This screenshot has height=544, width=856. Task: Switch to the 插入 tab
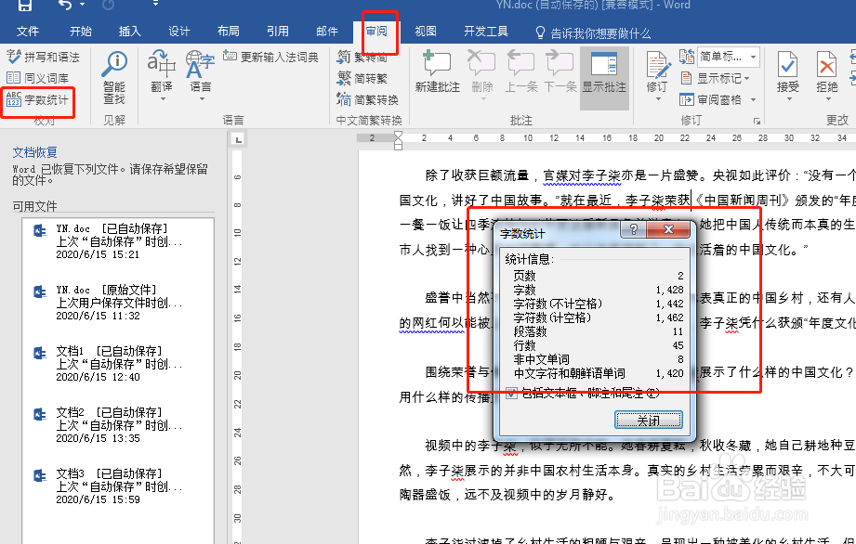tap(129, 32)
